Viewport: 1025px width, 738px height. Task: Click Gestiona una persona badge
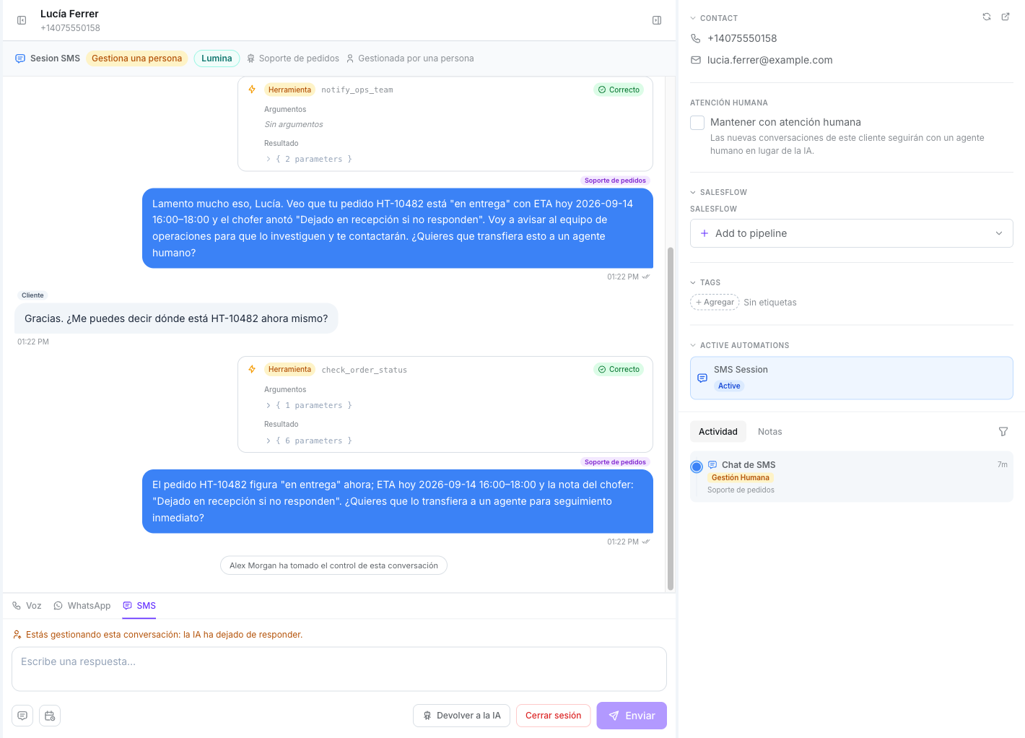click(x=136, y=58)
